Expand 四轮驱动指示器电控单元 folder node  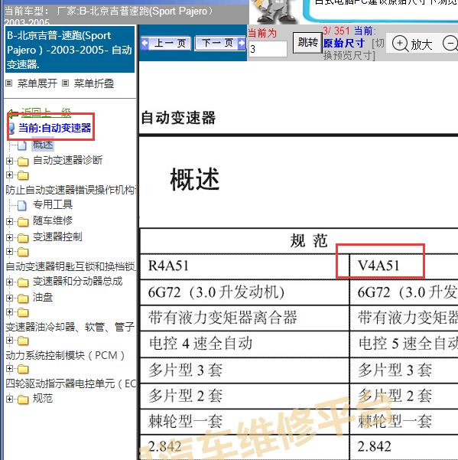pyautogui.click(x=9, y=368)
